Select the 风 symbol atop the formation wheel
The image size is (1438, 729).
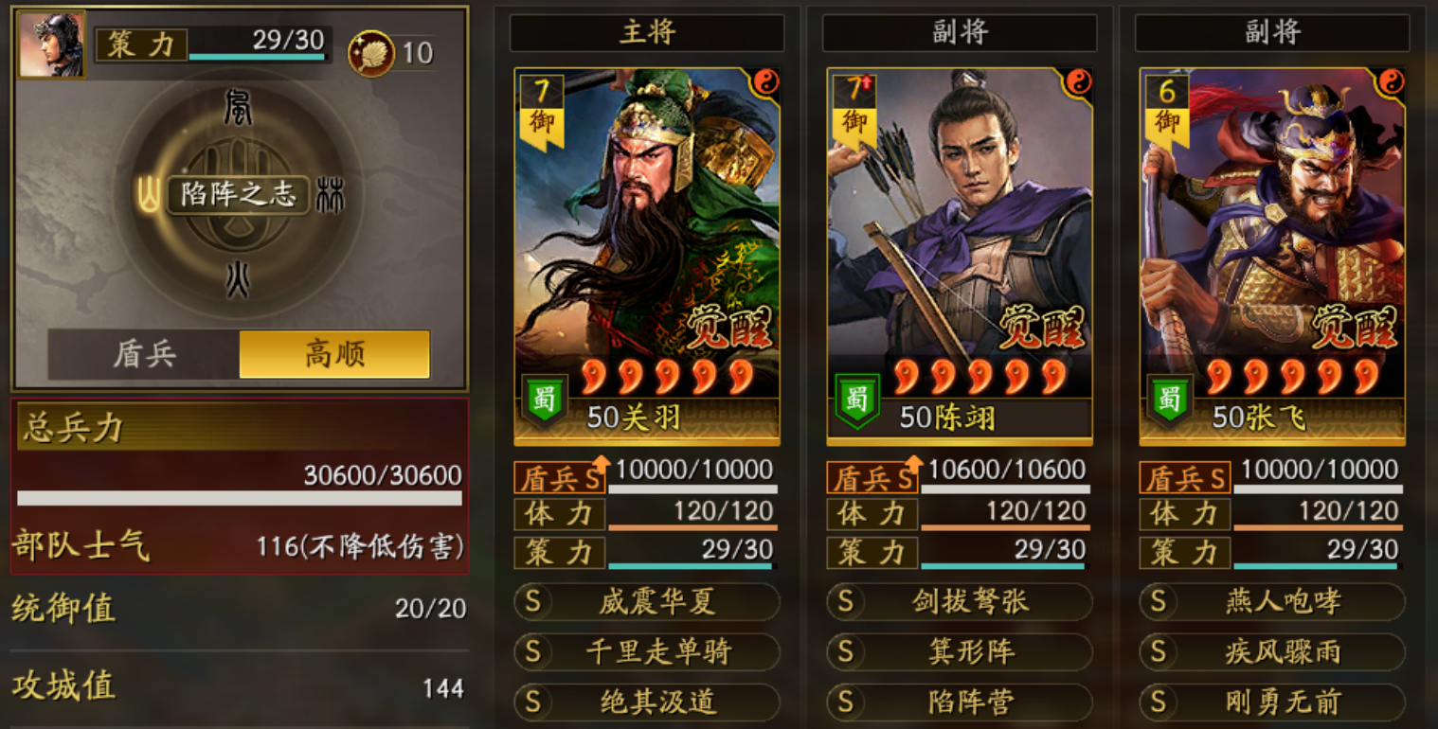point(236,107)
